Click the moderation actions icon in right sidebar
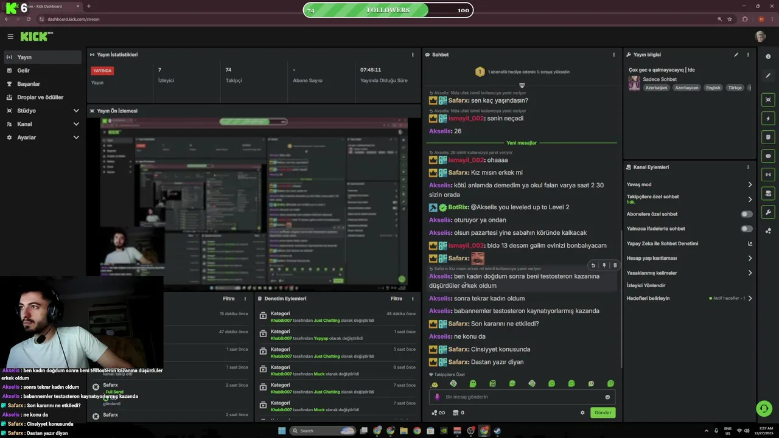779x438 pixels. click(x=768, y=193)
